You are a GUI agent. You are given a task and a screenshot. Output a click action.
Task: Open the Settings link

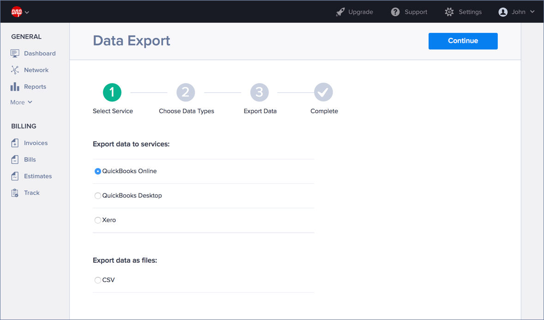(470, 12)
